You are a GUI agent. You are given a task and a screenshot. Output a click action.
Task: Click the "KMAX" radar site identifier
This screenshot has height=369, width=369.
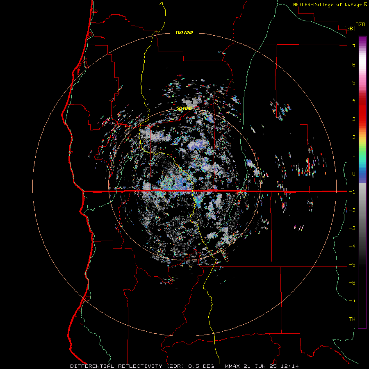(232, 366)
